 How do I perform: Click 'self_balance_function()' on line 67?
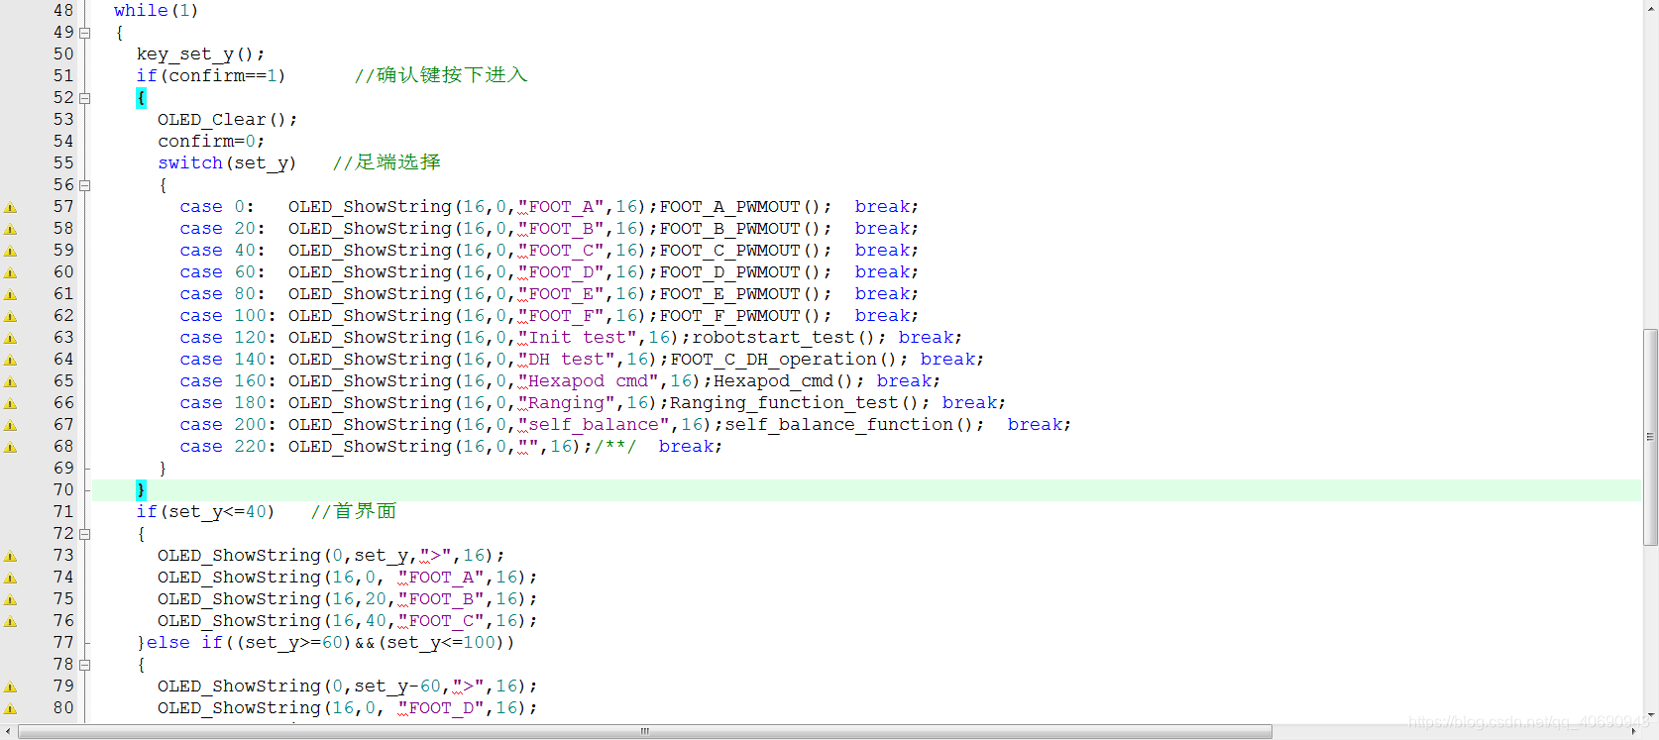[x=849, y=425]
